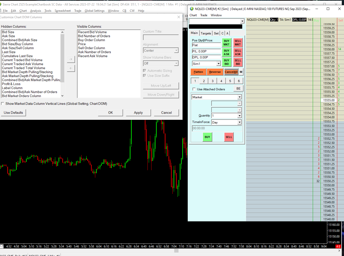Click the 00:00:00 time field

tap(217, 128)
